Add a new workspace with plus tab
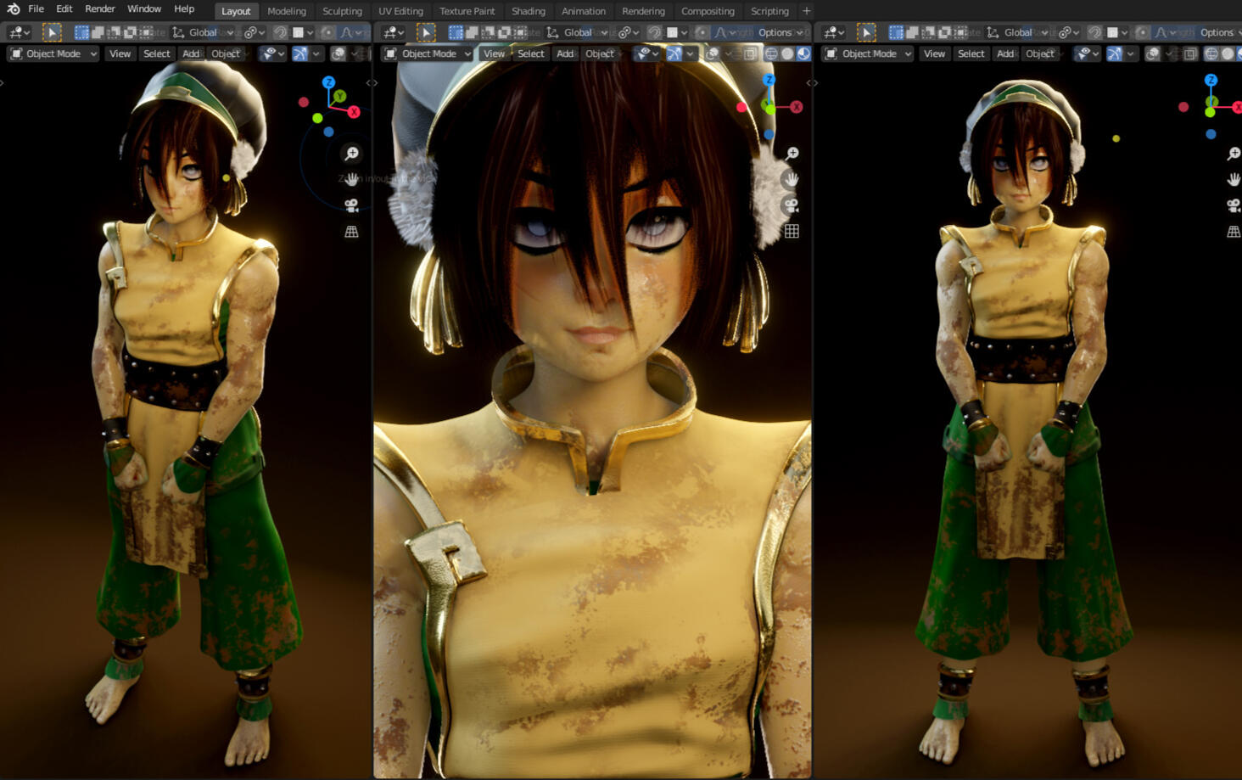This screenshot has width=1242, height=780. 806,11
